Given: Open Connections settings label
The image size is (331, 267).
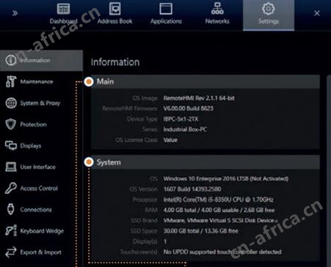Looking at the screenshot, I should point(36,210).
